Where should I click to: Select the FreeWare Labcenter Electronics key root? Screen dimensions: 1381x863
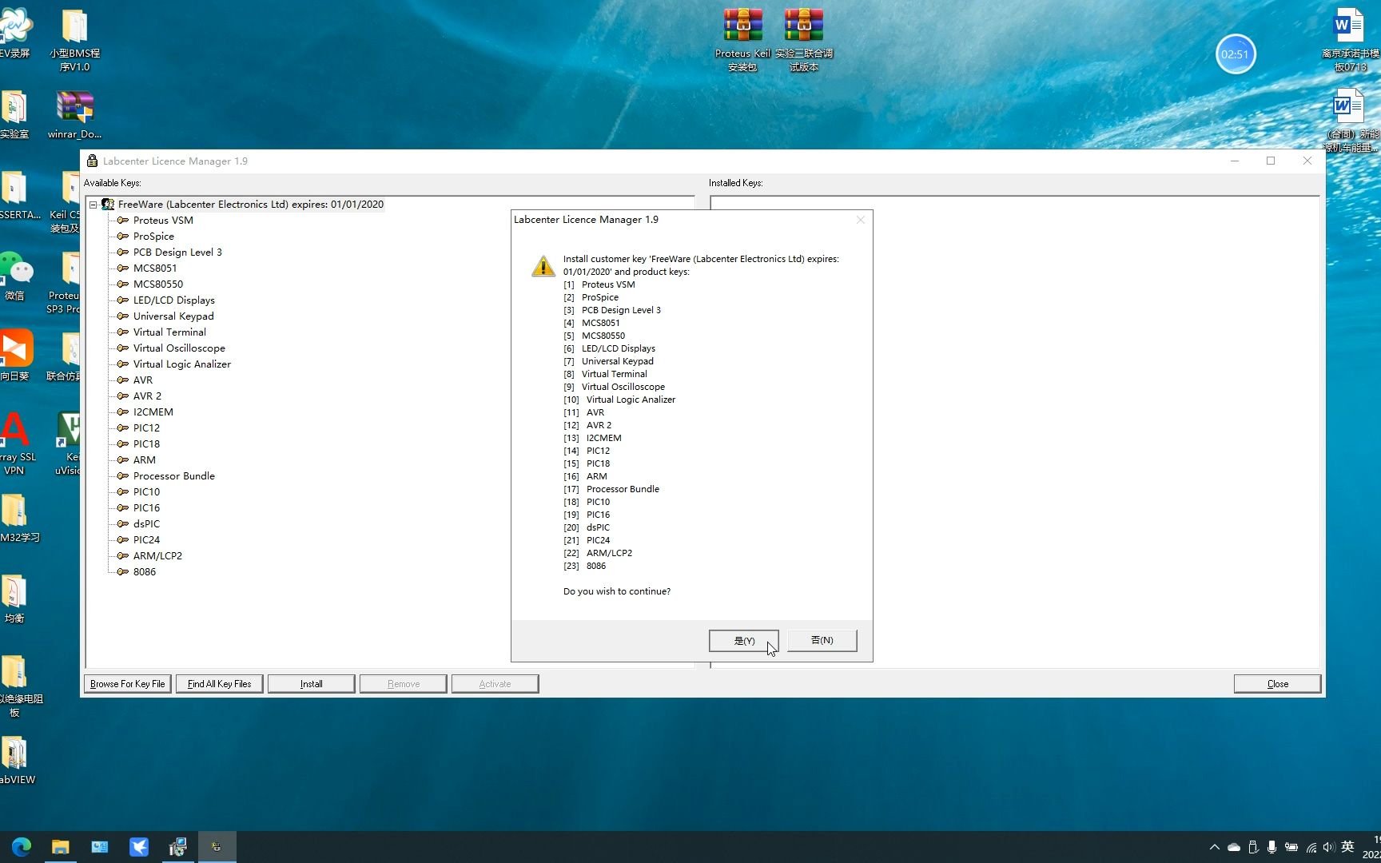tap(250, 205)
